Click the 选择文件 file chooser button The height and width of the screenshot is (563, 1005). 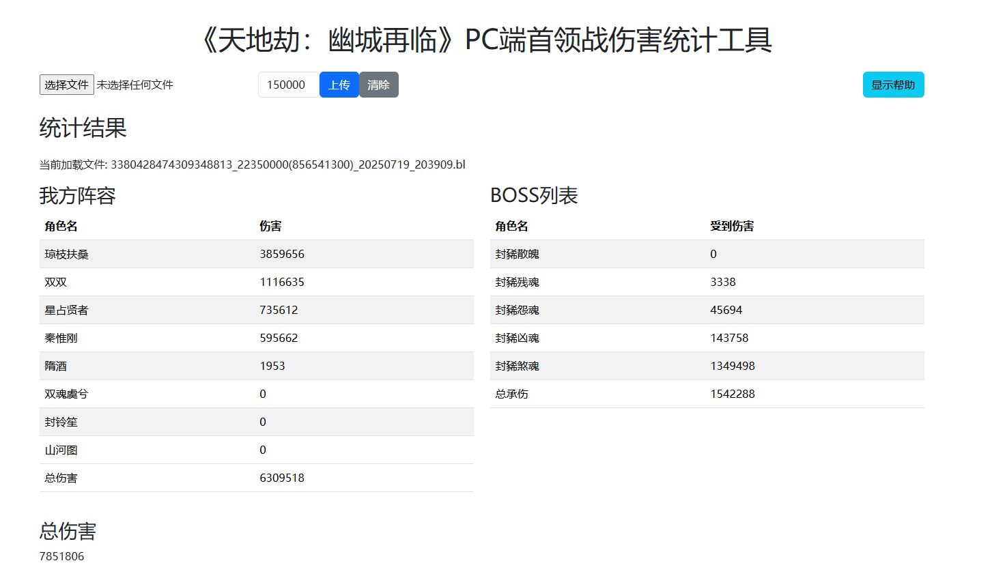[x=66, y=85]
